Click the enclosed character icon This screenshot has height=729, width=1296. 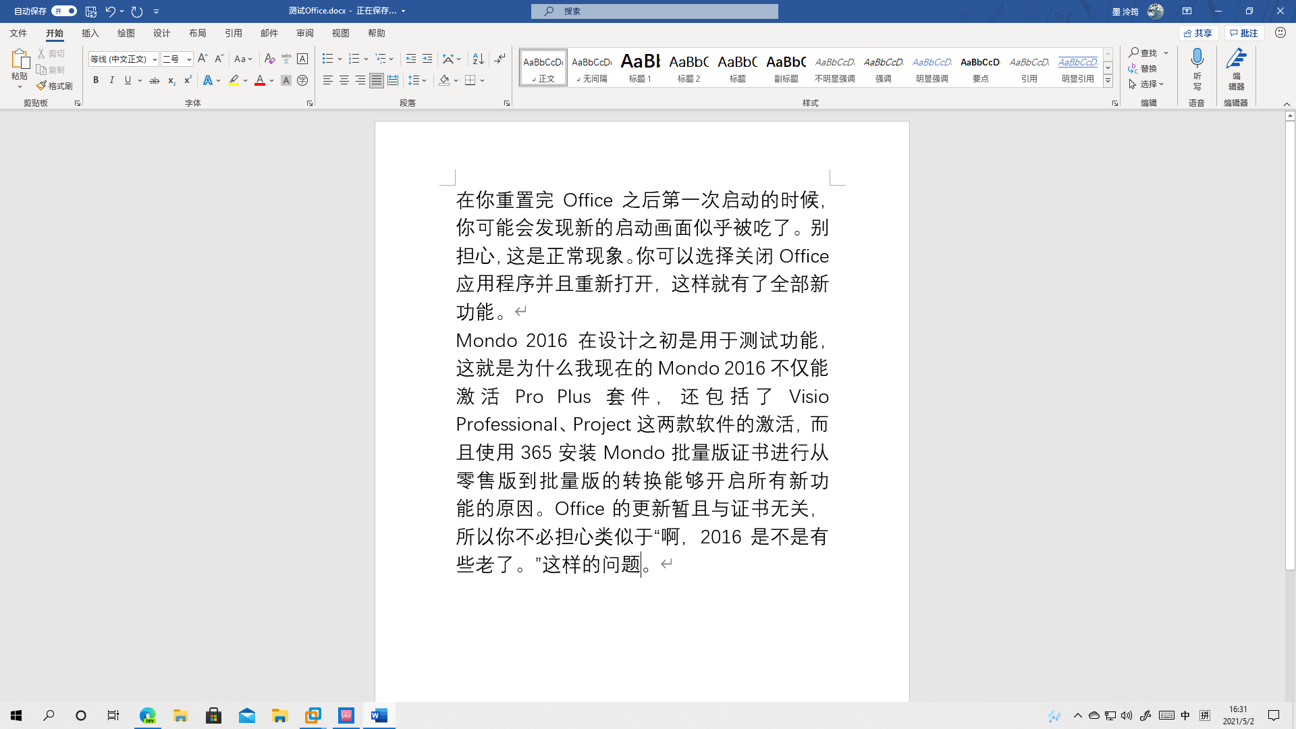pyautogui.click(x=302, y=80)
